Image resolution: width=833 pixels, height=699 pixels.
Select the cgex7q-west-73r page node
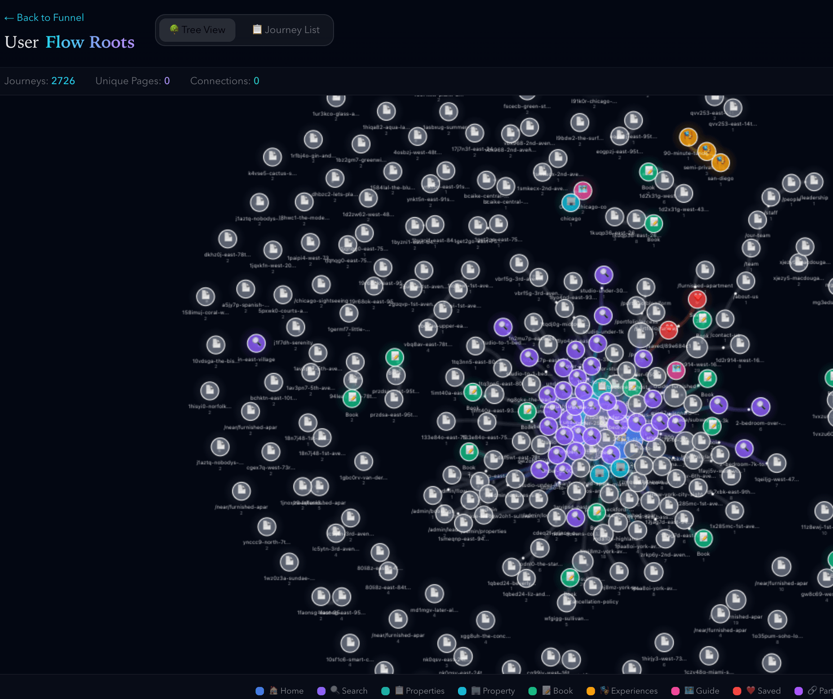(x=271, y=452)
